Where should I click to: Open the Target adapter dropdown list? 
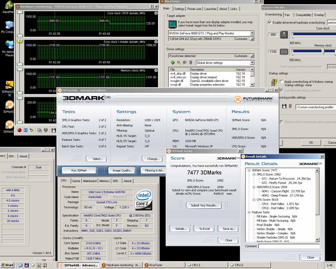[252, 33]
